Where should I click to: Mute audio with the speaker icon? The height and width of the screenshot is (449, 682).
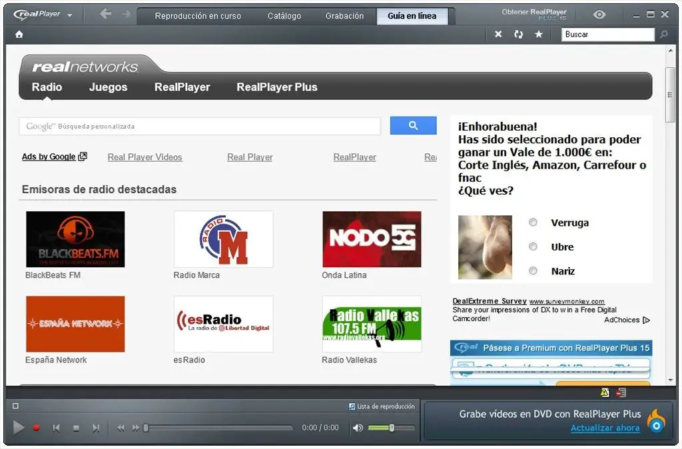coord(358,428)
